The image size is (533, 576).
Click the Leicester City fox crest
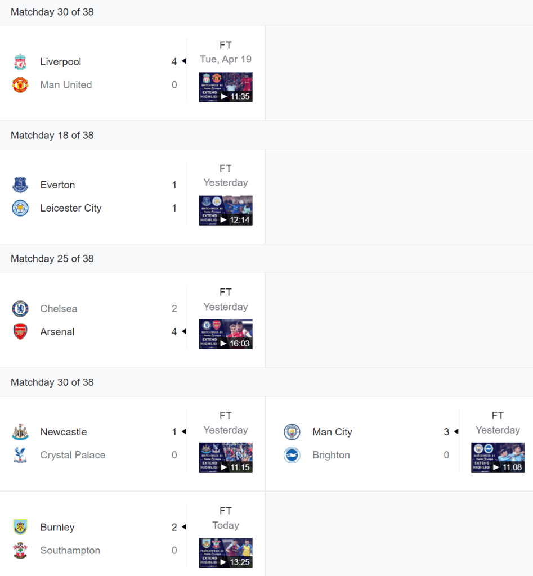click(x=20, y=208)
